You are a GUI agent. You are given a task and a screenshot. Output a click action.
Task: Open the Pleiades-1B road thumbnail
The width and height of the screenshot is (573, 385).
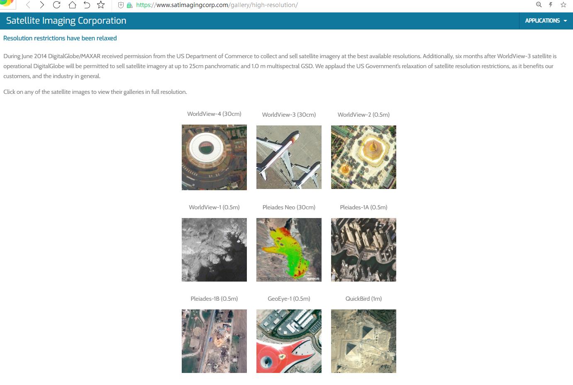tap(214, 341)
